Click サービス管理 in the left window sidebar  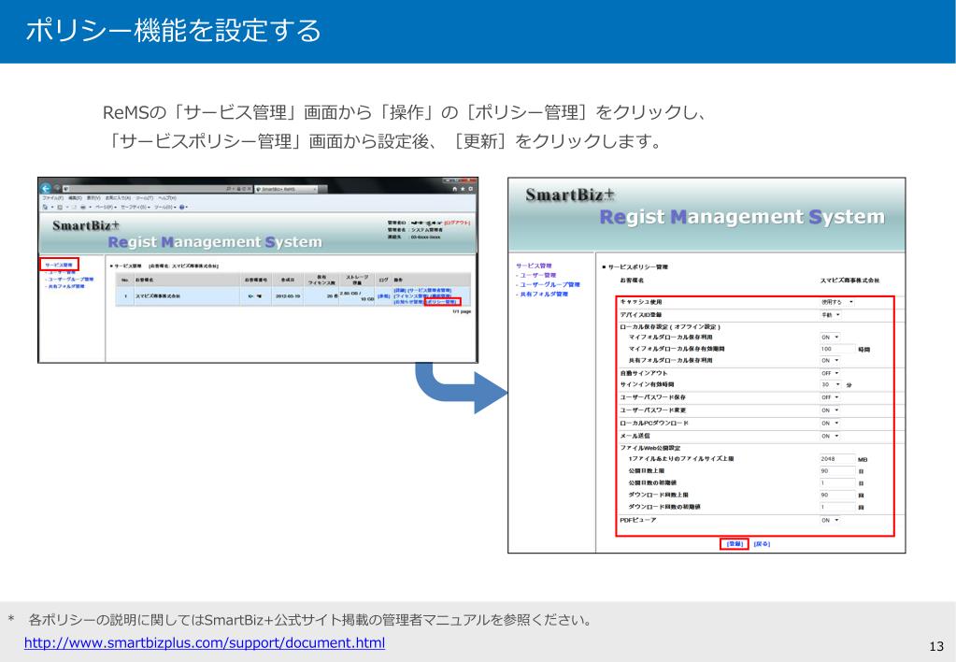coord(59,265)
